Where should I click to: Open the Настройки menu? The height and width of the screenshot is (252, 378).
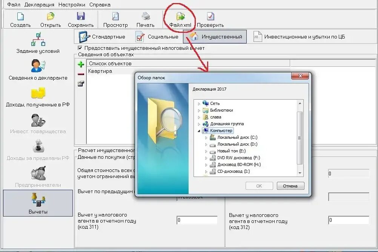click(72, 5)
